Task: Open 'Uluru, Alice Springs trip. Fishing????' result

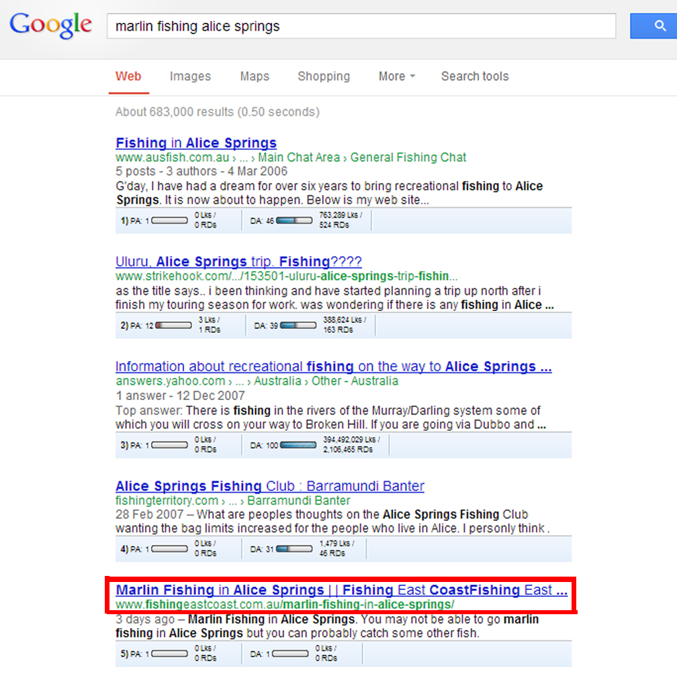Action: (x=238, y=262)
